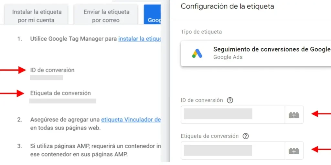Click the variable picker icon beside Etiqueta de conversión

tap(294, 151)
